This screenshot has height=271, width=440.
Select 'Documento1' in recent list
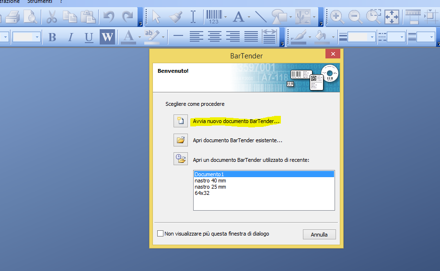[x=264, y=174]
